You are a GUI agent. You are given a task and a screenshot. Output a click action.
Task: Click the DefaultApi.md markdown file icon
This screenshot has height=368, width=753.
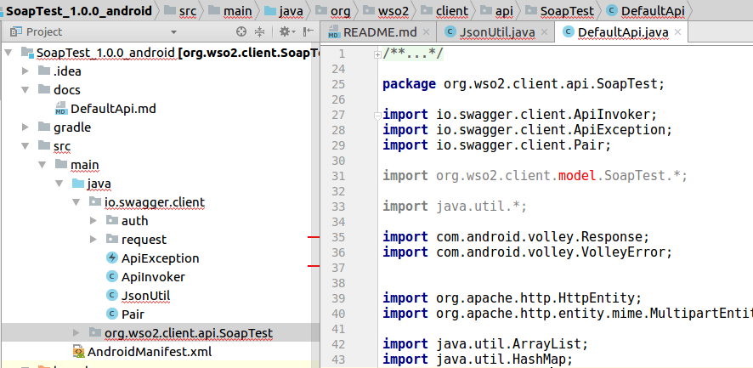coord(61,109)
